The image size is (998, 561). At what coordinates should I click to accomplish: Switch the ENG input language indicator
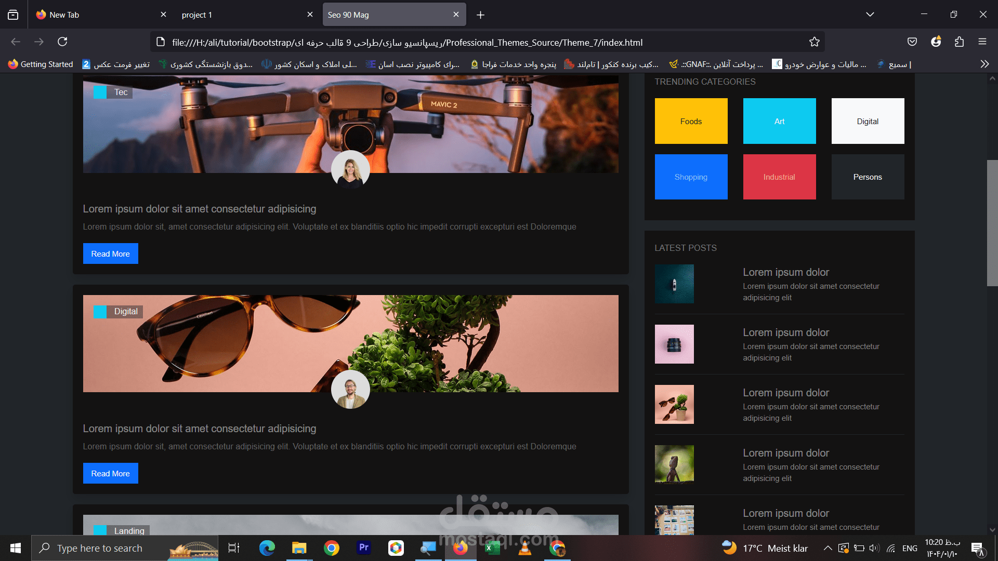tap(910, 548)
